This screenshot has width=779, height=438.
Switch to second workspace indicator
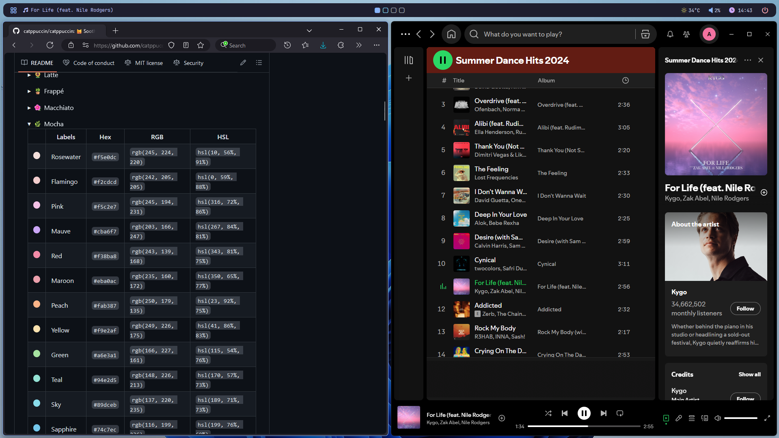click(386, 10)
